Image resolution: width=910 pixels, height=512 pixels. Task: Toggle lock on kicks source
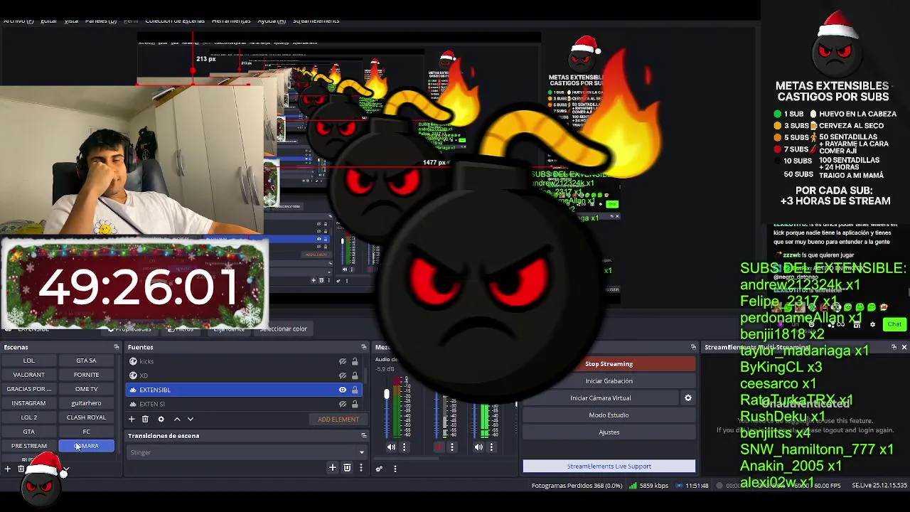pos(355,361)
